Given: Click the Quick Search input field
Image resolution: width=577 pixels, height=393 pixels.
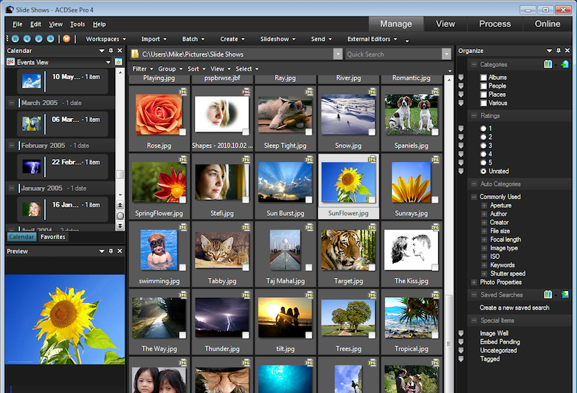Looking at the screenshot, I should [394, 54].
